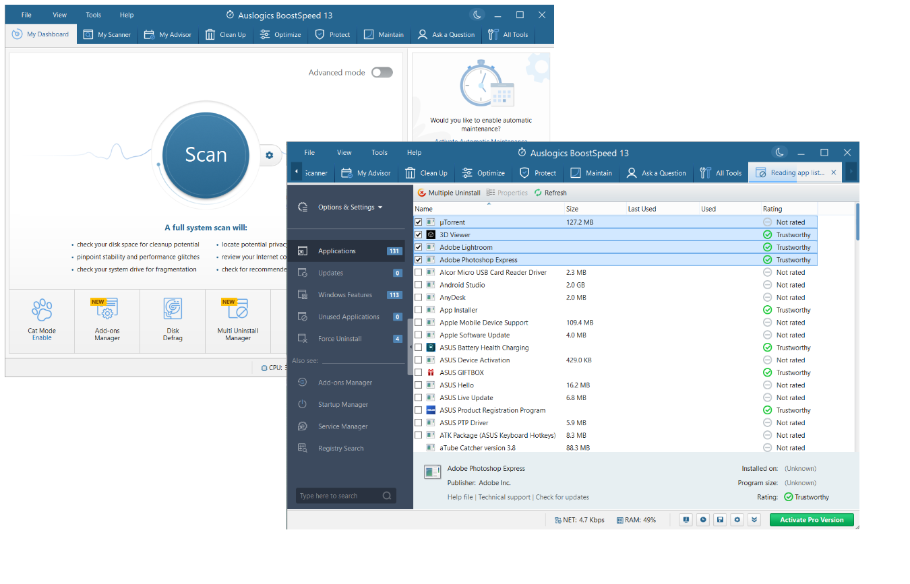
Task: Check the ASUS Live Update checkbox
Action: click(418, 397)
